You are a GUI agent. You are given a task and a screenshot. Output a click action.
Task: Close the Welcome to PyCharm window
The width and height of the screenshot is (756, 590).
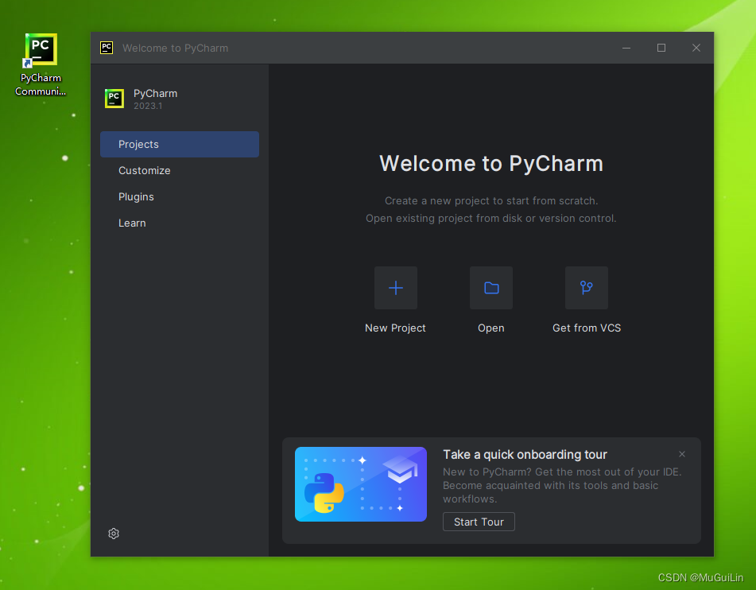(696, 48)
